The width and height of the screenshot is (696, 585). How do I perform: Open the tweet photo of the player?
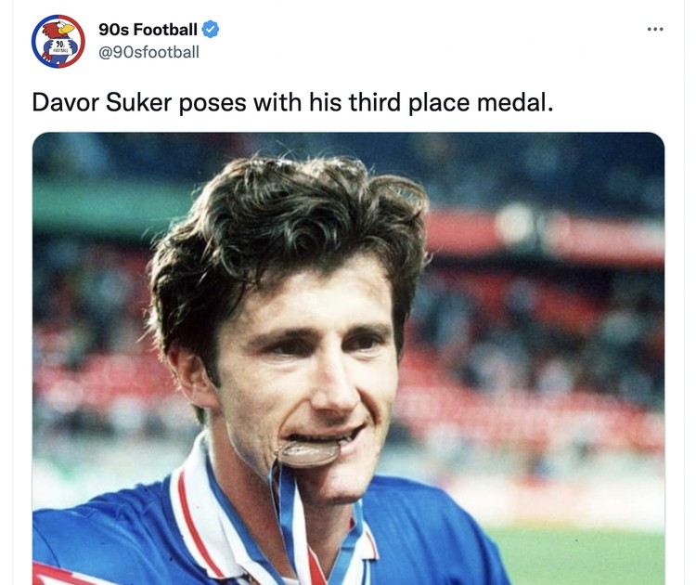(x=348, y=358)
